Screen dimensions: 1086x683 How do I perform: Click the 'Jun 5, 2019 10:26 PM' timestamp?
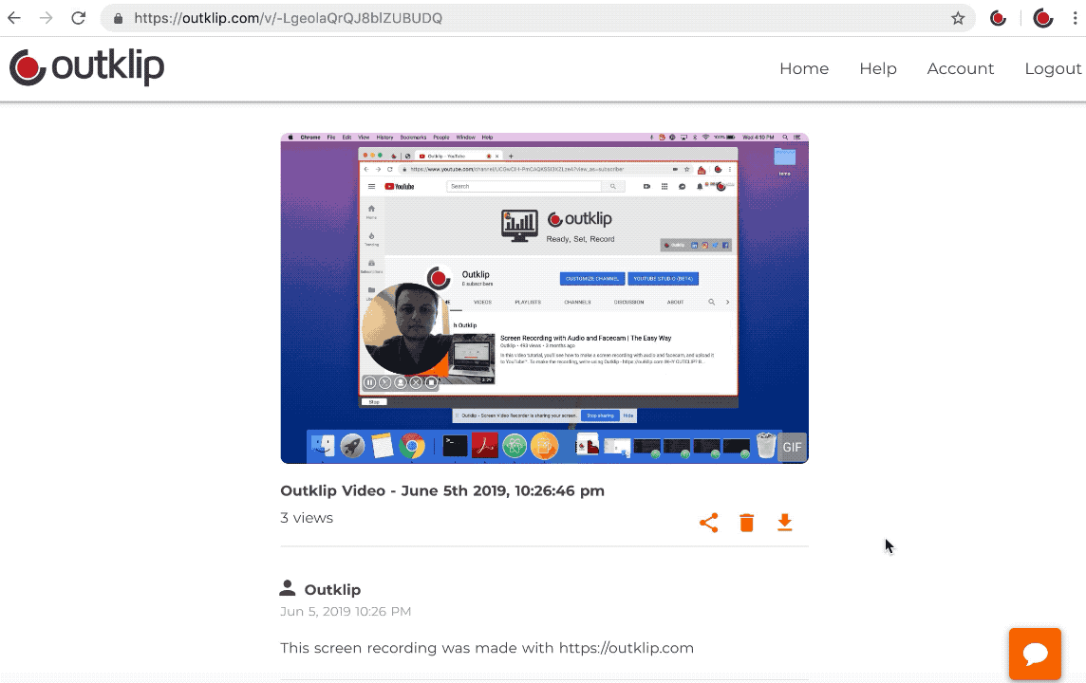coord(346,611)
